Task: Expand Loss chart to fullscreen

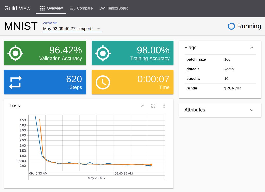Action: (x=153, y=106)
